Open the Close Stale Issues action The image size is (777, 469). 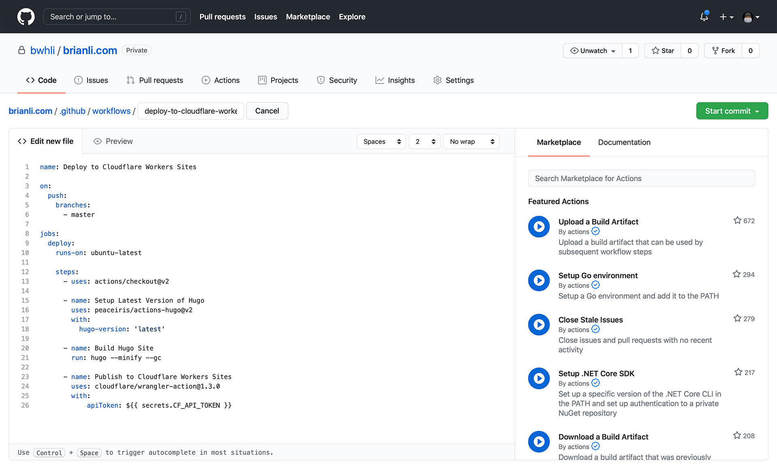(x=590, y=320)
